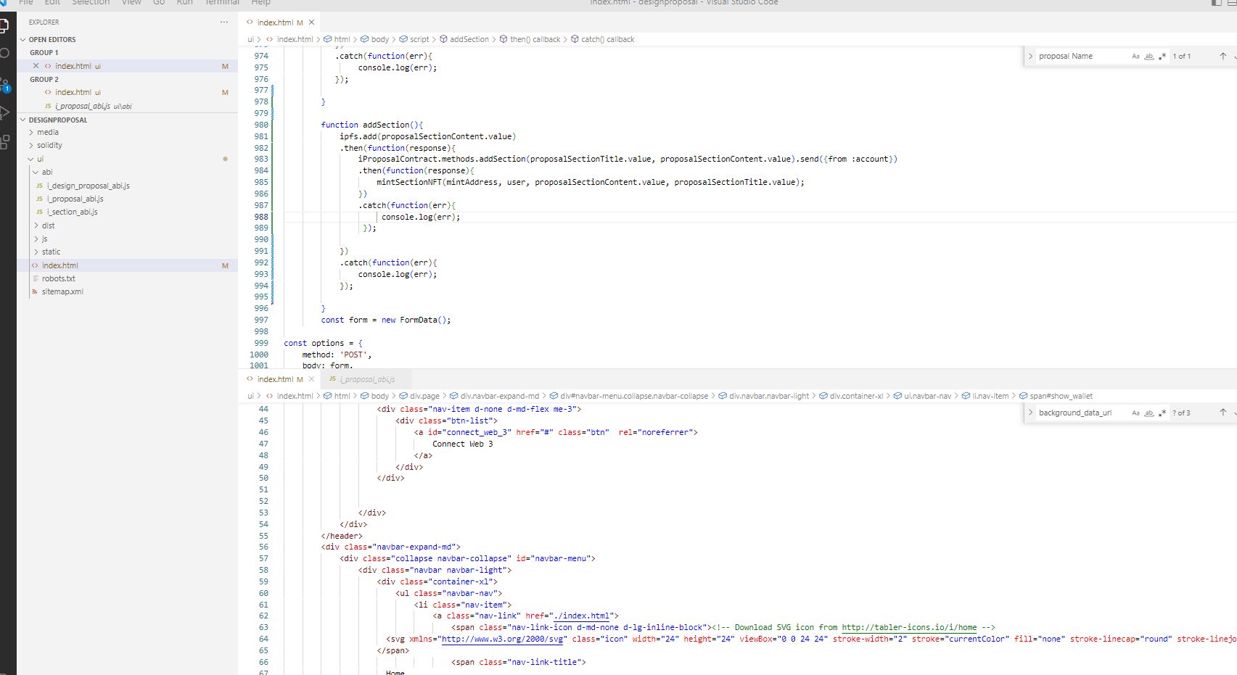The width and height of the screenshot is (1237, 675).
Task: Expand replace field in top find widget
Action: click(x=1030, y=56)
